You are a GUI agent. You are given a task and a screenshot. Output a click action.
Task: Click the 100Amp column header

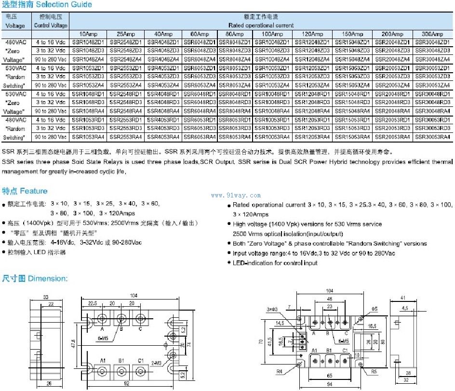point(272,34)
